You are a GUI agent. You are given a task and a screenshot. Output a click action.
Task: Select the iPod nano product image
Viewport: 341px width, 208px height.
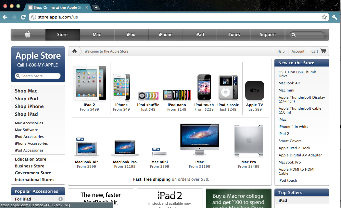(177, 95)
